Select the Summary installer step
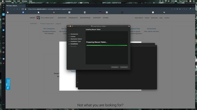The image size is (197, 110). [x=73, y=46]
